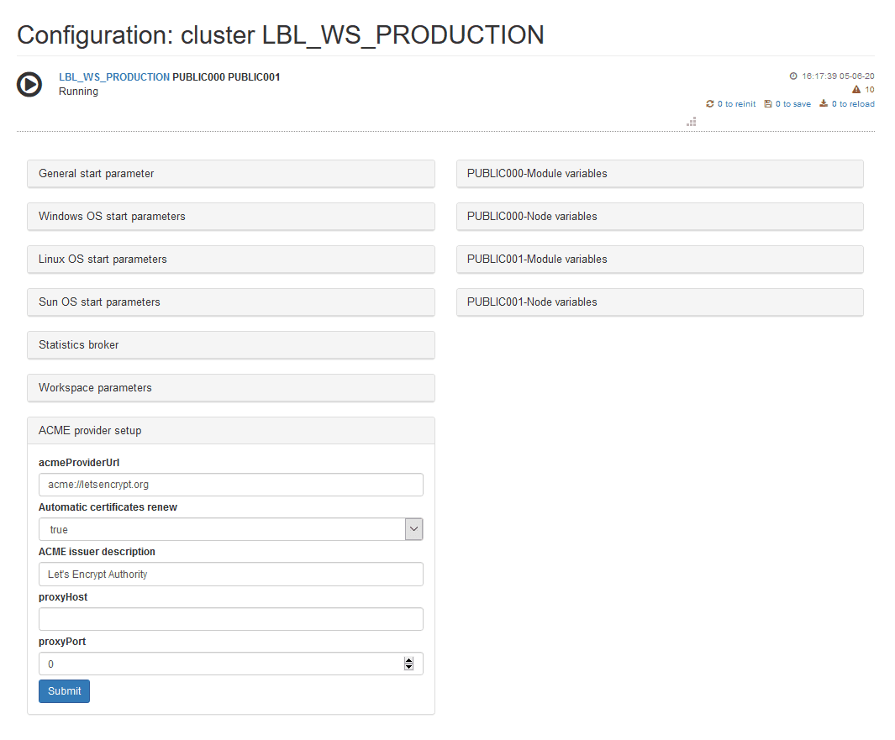Click the dotted resize grip icon
This screenshot has height=740, width=895.
692,122
